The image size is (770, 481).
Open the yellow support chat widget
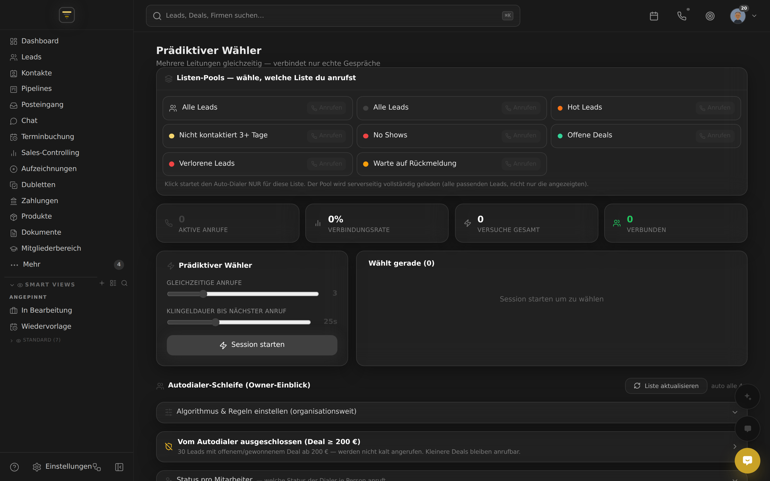747,461
